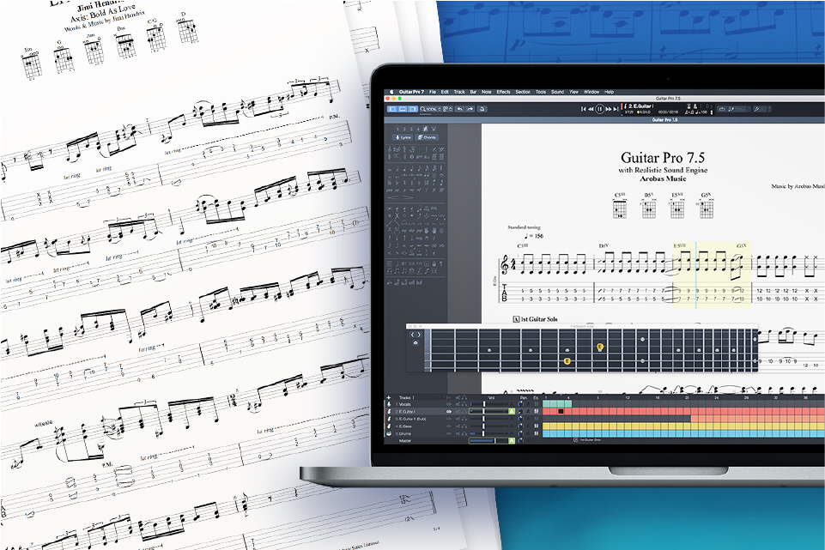Screen dimensions: 825x550
Task: Fast forward one bar
Action: [x=608, y=109]
